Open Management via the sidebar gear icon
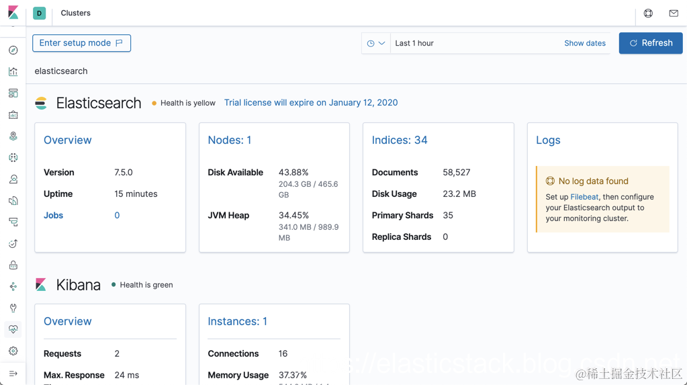Screen dimensions: 687x385 [x=13, y=351]
